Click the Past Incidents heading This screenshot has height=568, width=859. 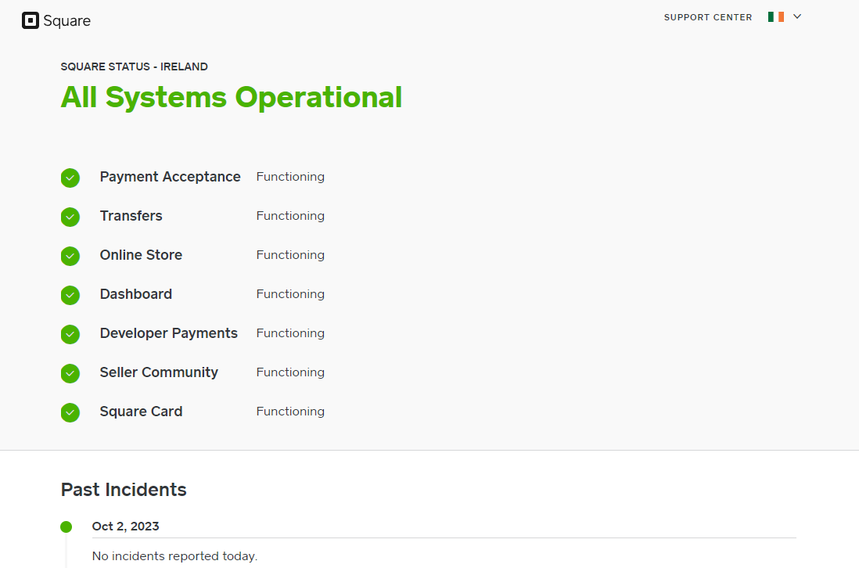[x=124, y=490]
